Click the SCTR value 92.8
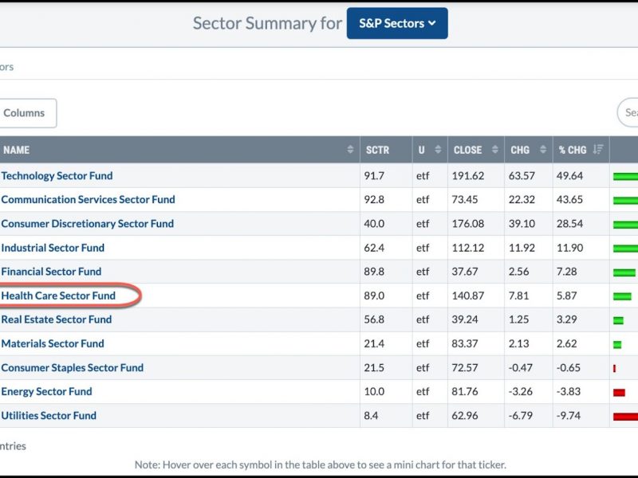 click(x=374, y=200)
